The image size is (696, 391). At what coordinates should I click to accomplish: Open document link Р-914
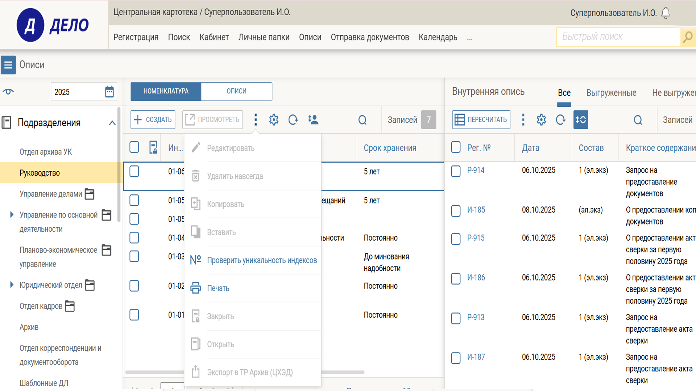[476, 170]
